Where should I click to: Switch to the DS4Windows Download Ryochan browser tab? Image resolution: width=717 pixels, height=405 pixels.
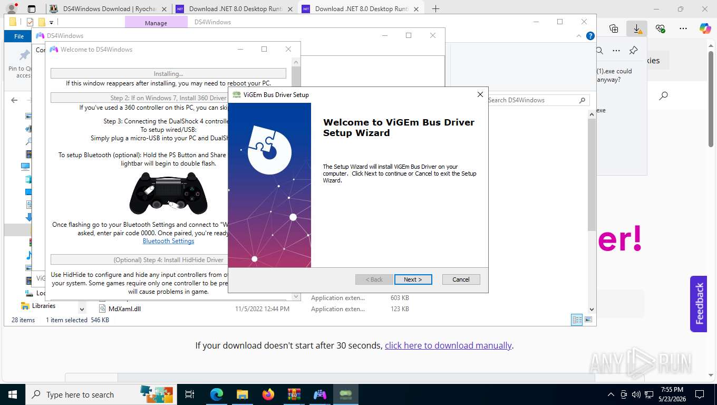click(109, 9)
